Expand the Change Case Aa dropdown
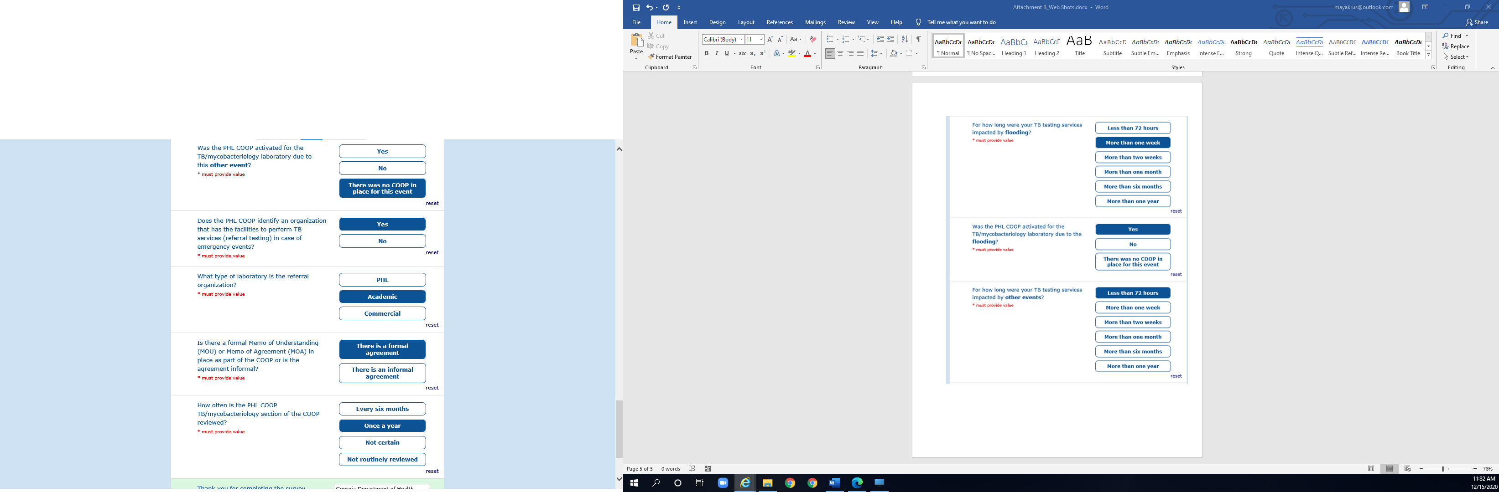 click(x=796, y=40)
